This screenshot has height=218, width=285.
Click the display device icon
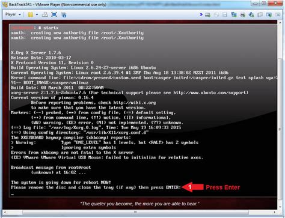(x=269, y=14)
